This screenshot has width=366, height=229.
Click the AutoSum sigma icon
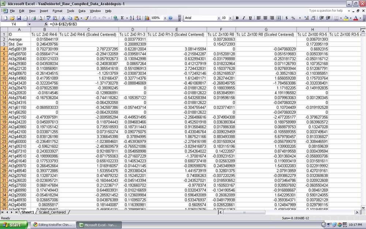[x=122, y=18]
